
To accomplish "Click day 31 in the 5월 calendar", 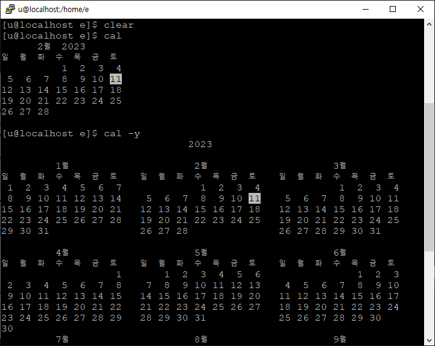I will click(x=200, y=318).
